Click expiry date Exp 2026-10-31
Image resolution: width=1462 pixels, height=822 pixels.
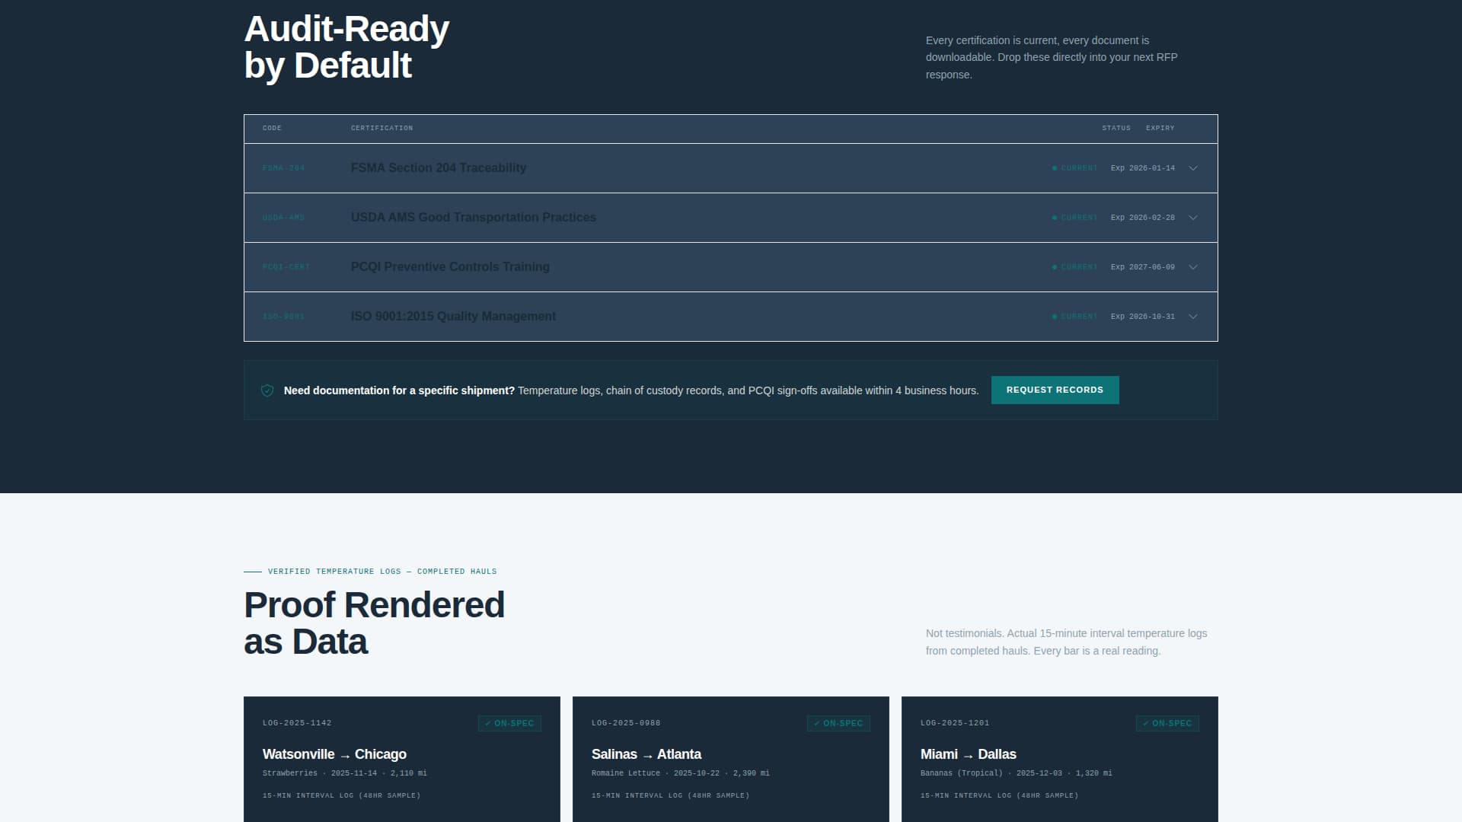coord(1143,317)
